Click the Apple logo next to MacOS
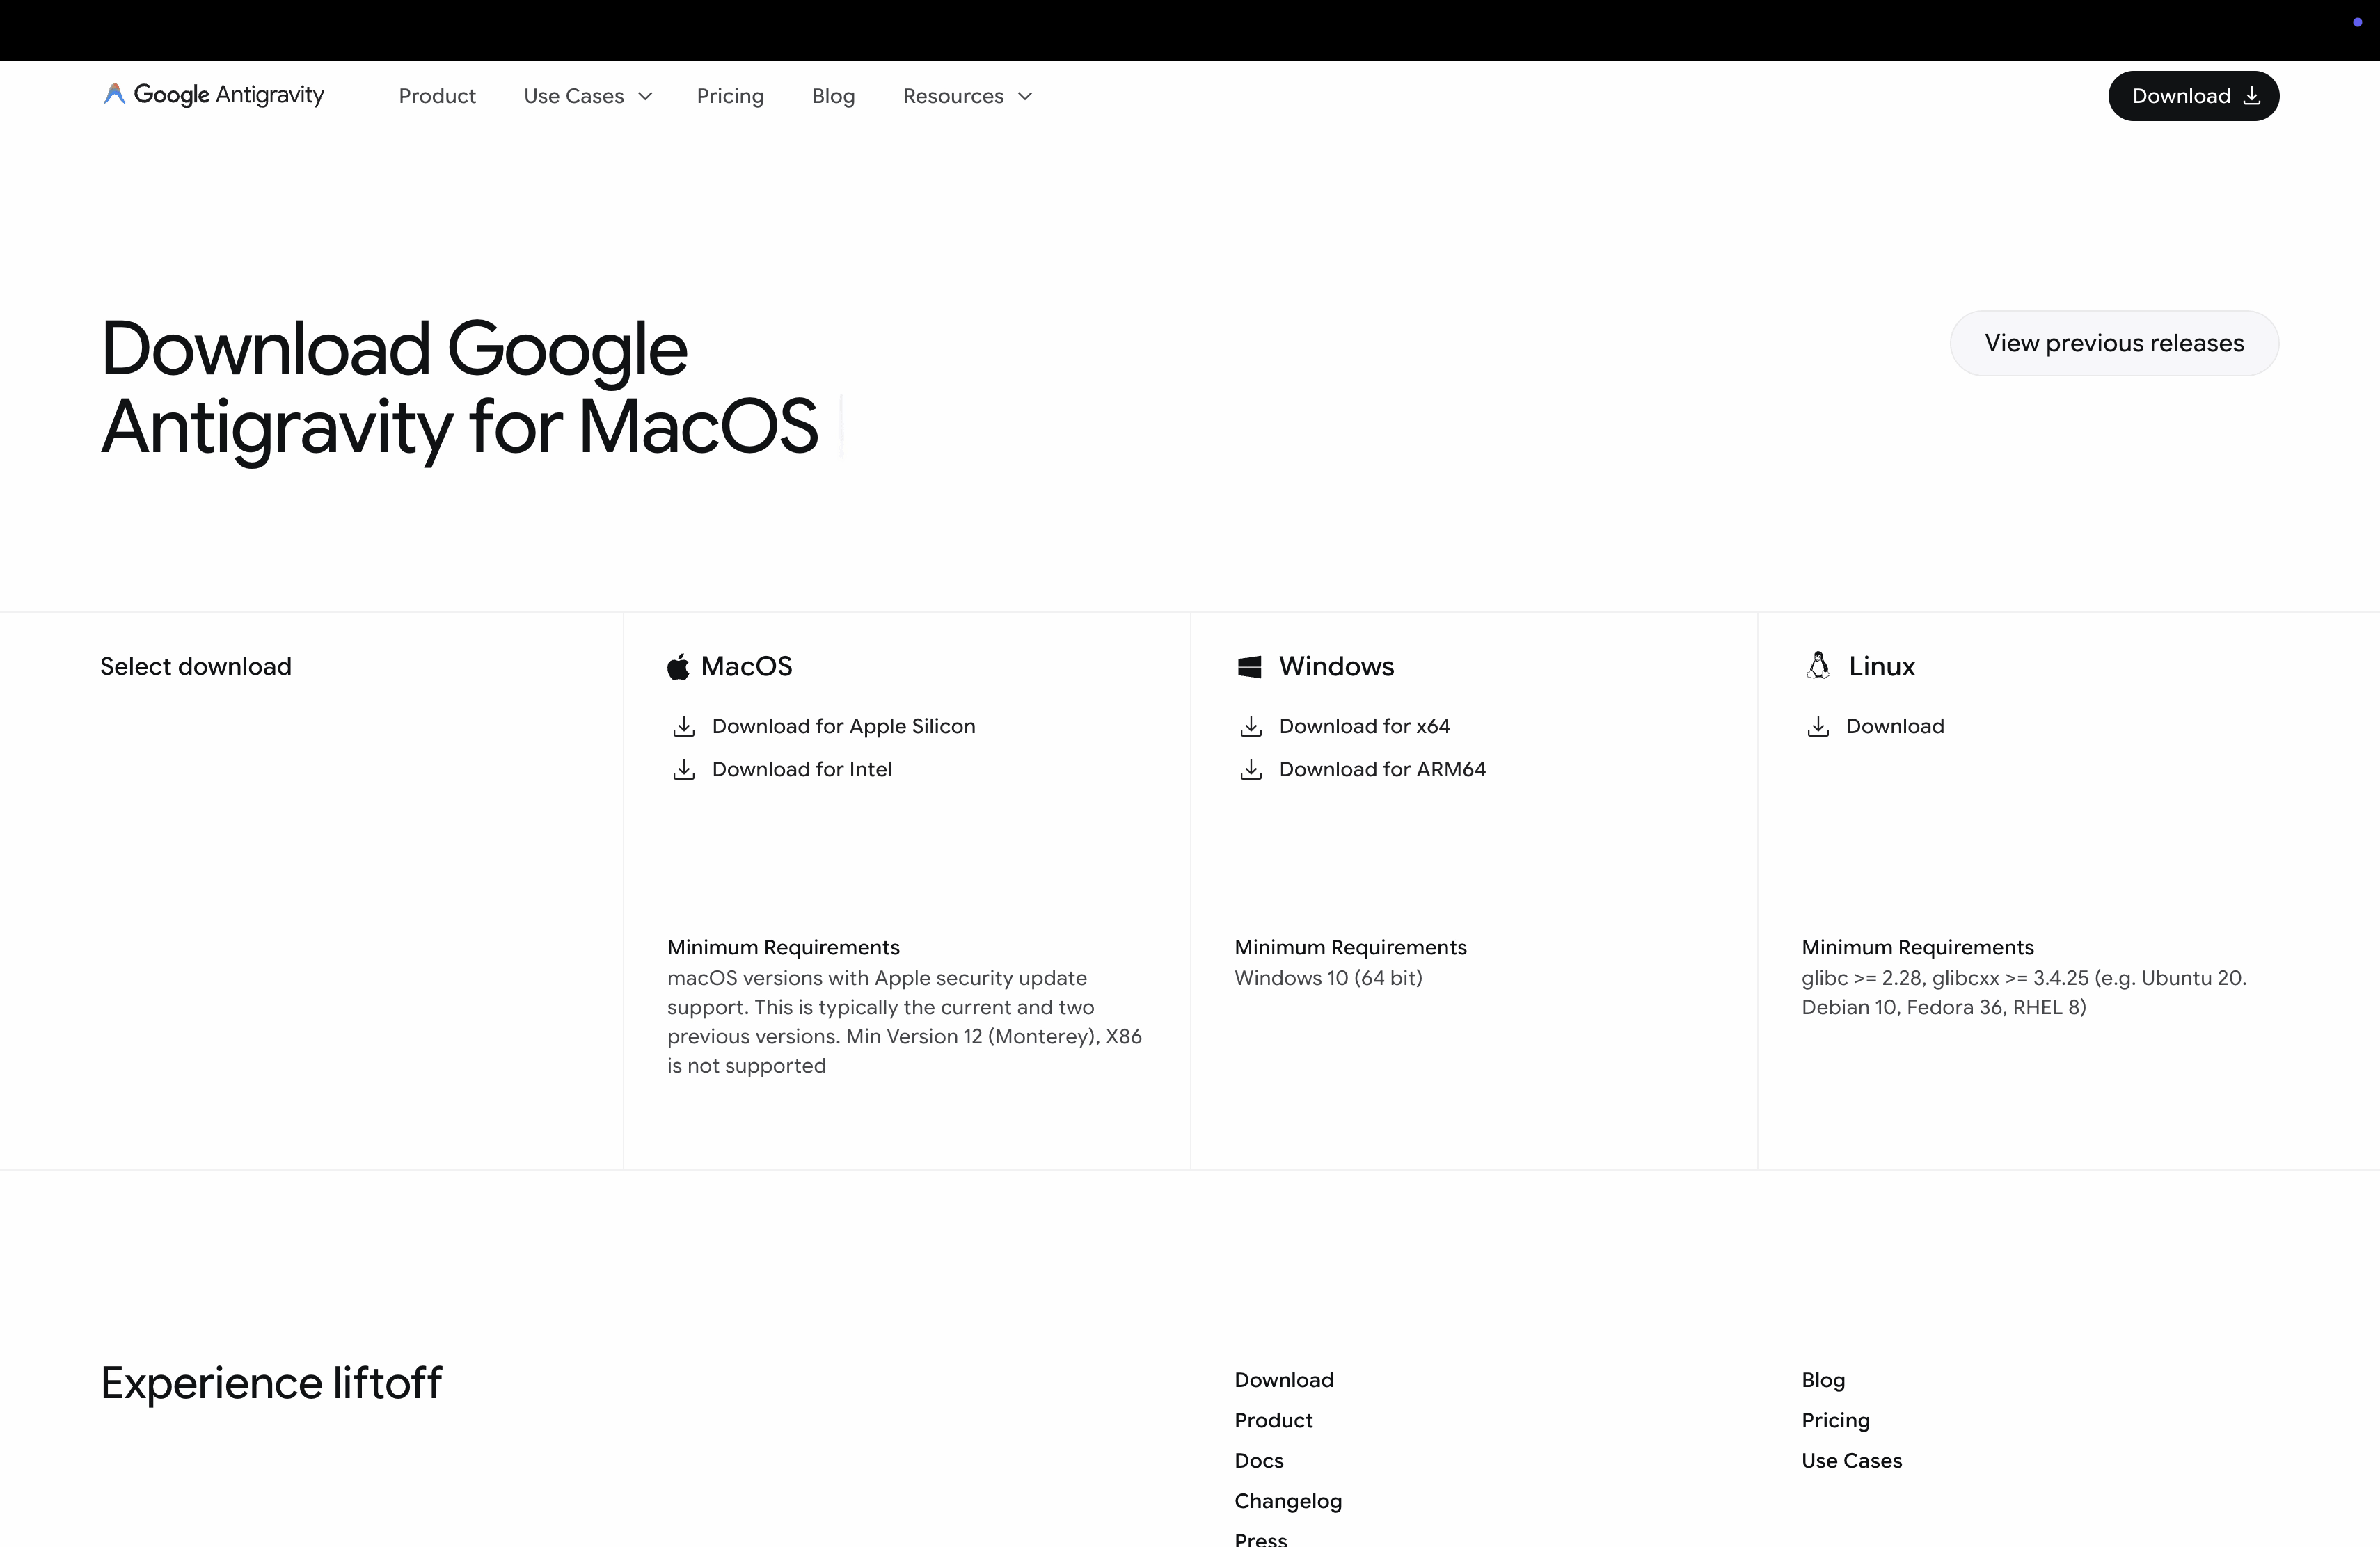 click(678, 666)
